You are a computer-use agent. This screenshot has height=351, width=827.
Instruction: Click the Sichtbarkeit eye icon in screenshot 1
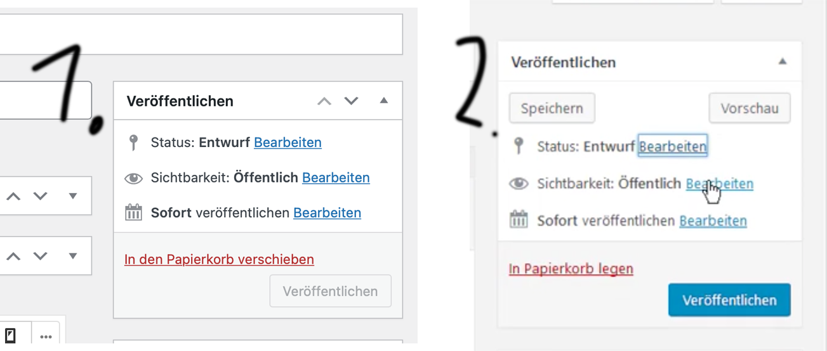pyautogui.click(x=133, y=179)
